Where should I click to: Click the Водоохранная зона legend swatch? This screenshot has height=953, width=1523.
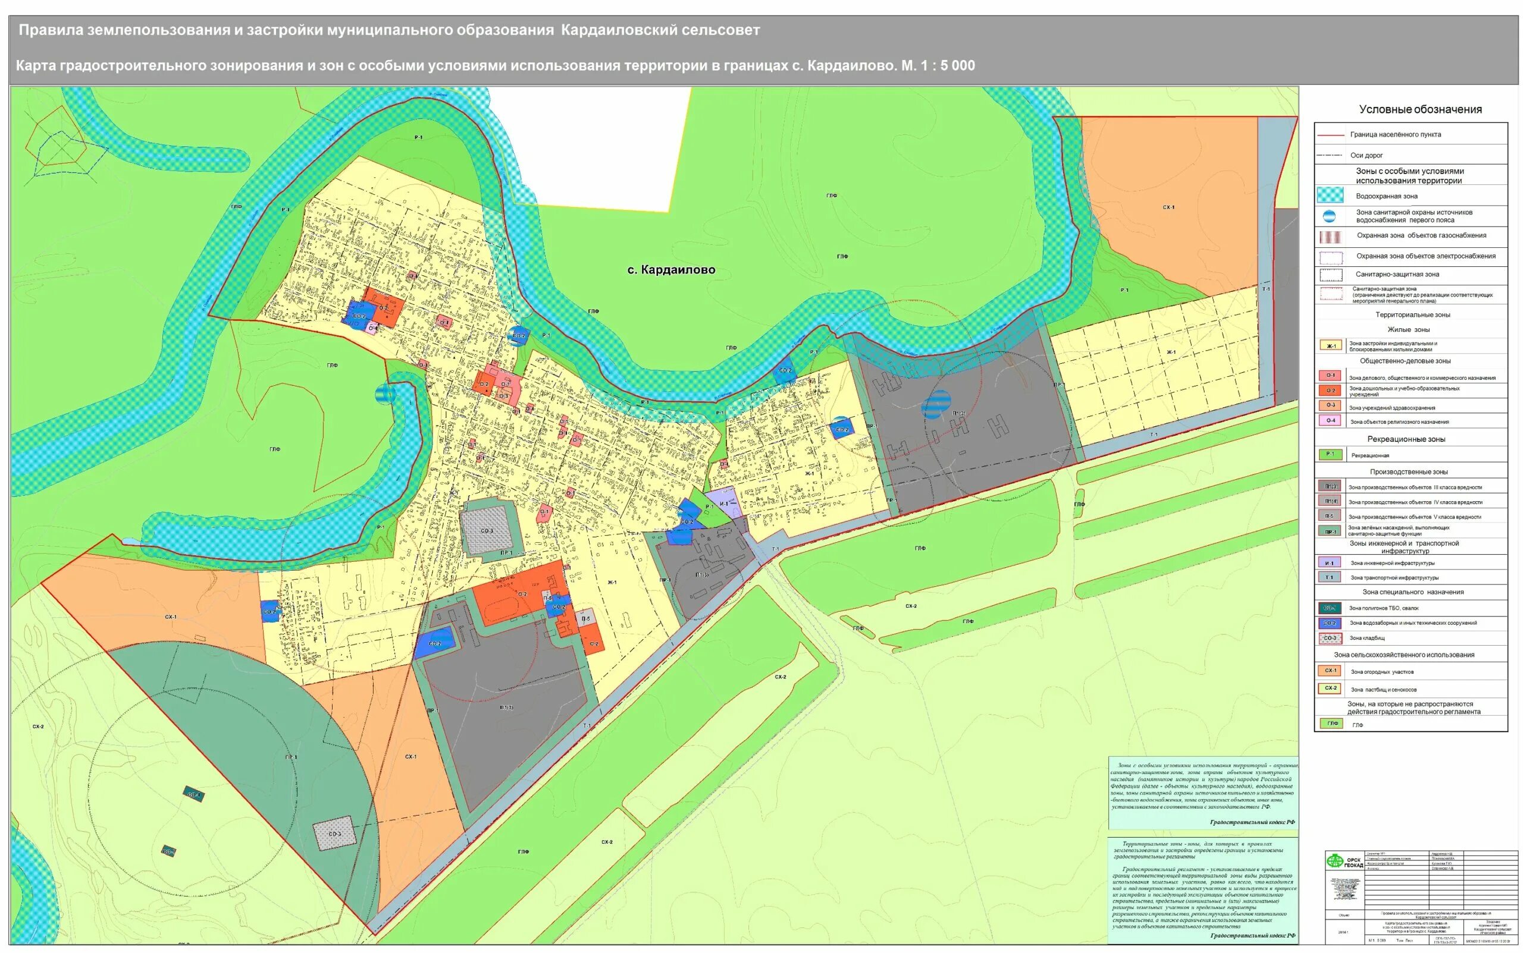point(1330,196)
